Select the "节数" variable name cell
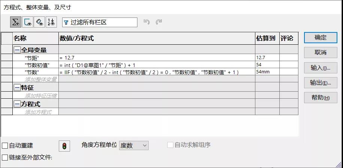 click(36, 72)
